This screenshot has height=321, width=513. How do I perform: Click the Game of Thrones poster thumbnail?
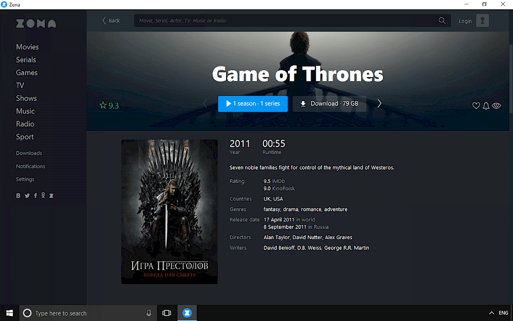[x=169, y=212]
